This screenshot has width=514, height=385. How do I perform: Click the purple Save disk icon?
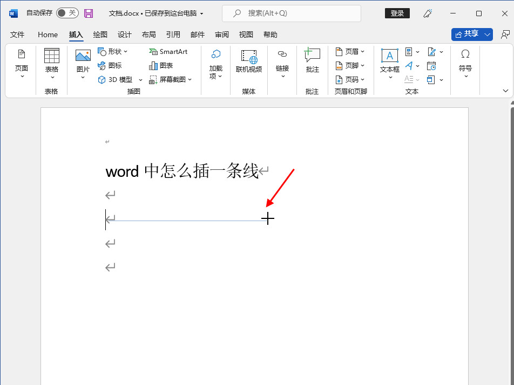click(x=89, y=13)
